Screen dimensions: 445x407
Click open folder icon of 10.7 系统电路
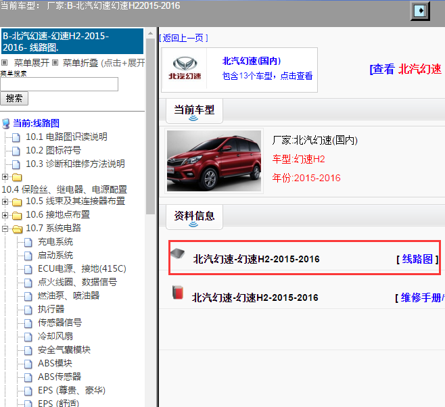coord(17,229)
